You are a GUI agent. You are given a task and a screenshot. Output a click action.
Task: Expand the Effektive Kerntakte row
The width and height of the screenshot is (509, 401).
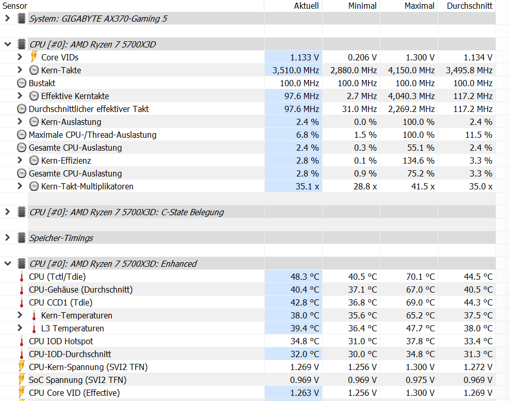pos(20,95)
